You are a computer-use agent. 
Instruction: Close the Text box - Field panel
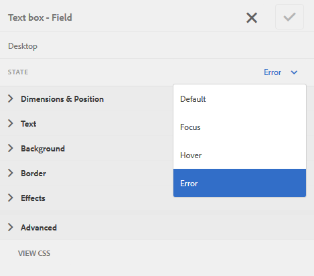pyautogui.click(x=252, y=18)
